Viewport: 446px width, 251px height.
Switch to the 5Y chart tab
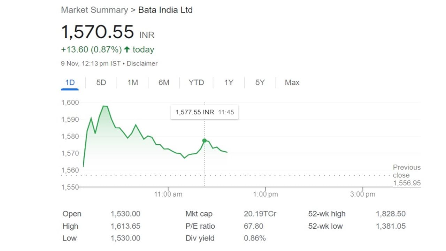(x=260, y=83)
